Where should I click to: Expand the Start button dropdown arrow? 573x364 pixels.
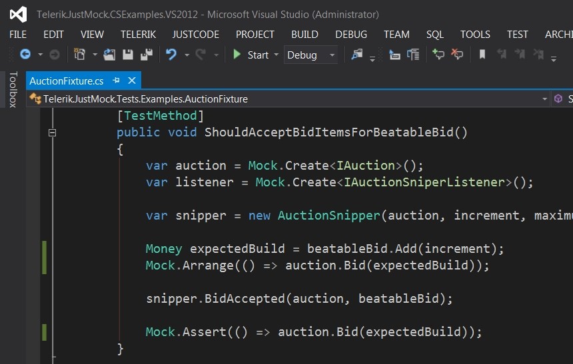[x=277, y=55]
